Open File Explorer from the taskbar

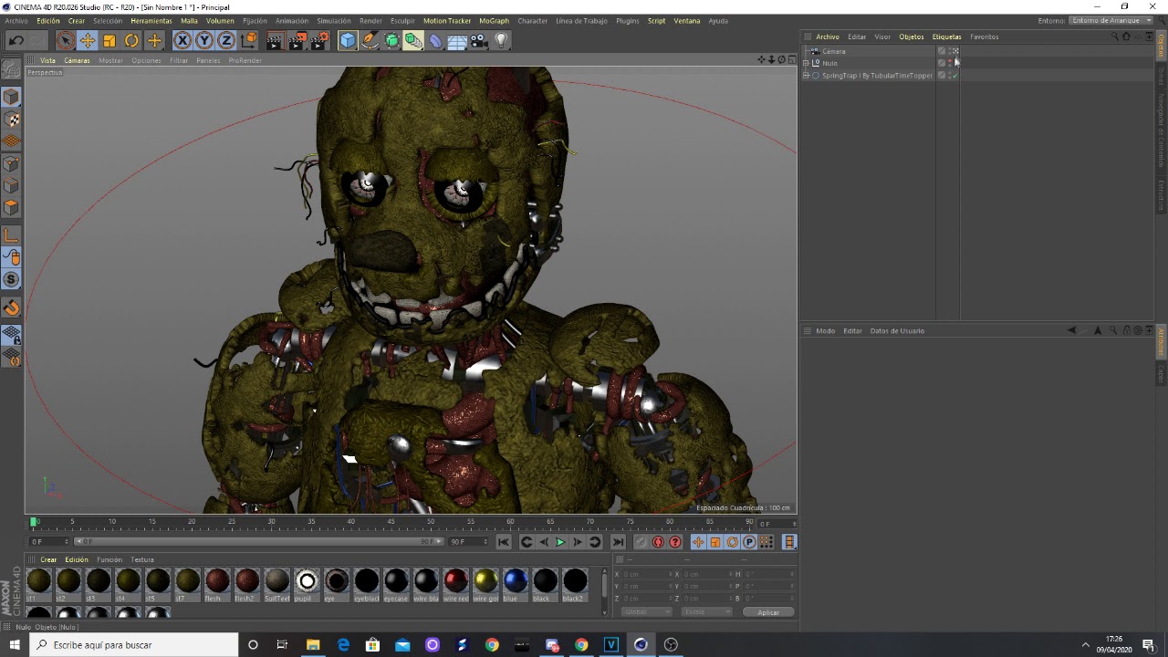[x=313, y=645]
